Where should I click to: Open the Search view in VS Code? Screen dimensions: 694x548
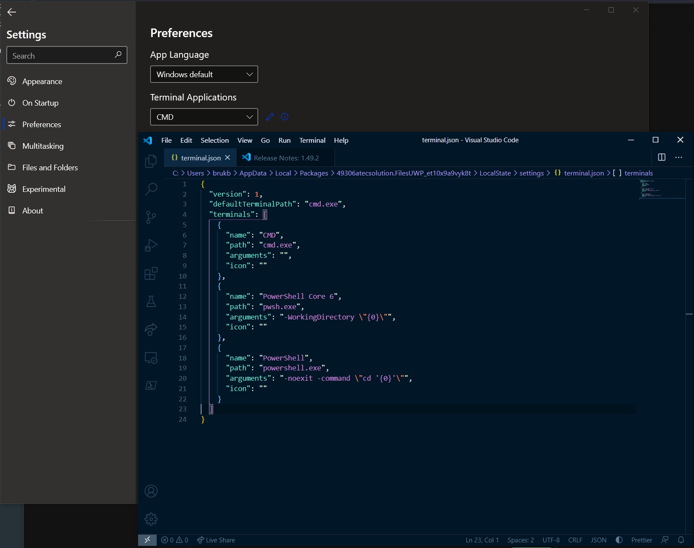151,189
